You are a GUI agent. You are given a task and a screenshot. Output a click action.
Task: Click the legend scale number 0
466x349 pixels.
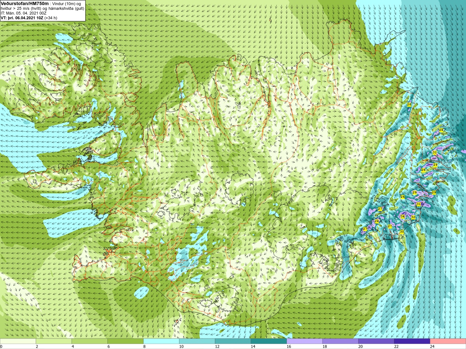(1, 346)
